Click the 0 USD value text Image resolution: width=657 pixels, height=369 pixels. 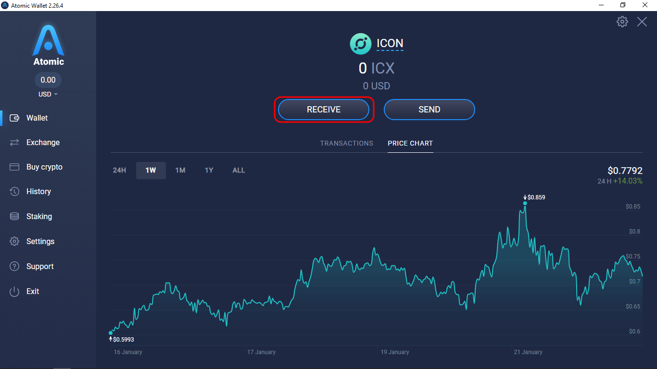coord(377,86)
